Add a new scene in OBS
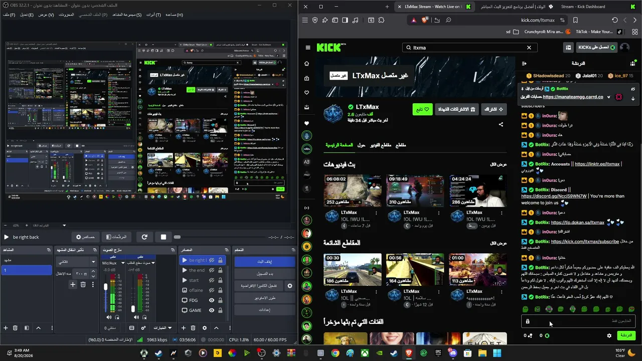 (x=6, y=328)
